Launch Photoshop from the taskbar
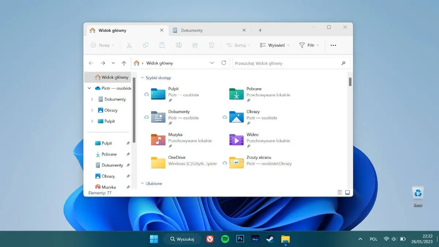Viewport: 439px width, 247px height. coord(240,239)
